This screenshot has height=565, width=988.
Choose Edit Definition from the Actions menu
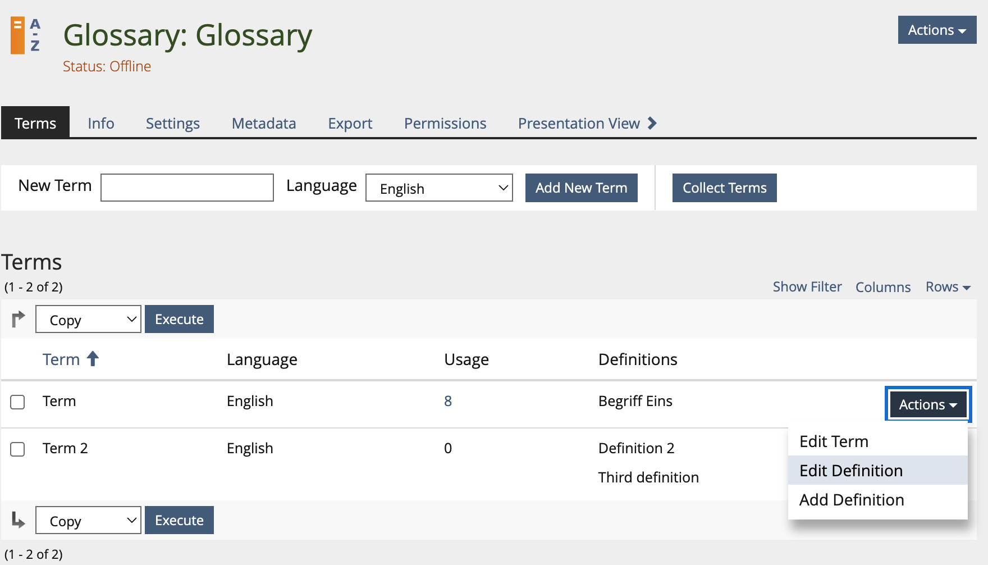pyautogui.click(x=851, y=471)
